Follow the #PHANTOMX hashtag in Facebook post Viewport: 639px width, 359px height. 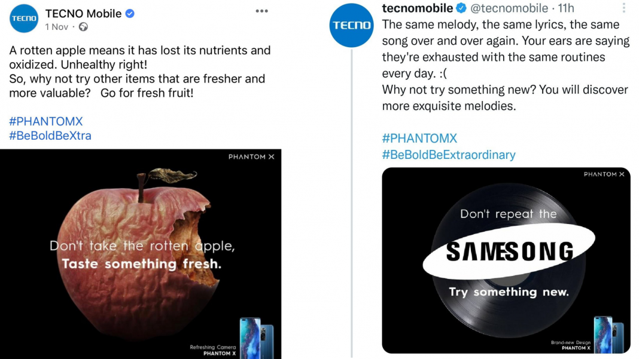45,121
